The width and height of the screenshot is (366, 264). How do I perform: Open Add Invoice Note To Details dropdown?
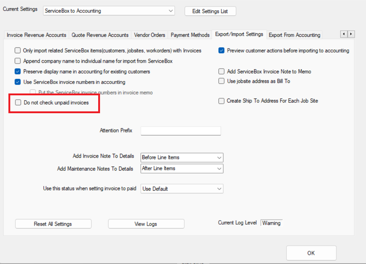182,157
